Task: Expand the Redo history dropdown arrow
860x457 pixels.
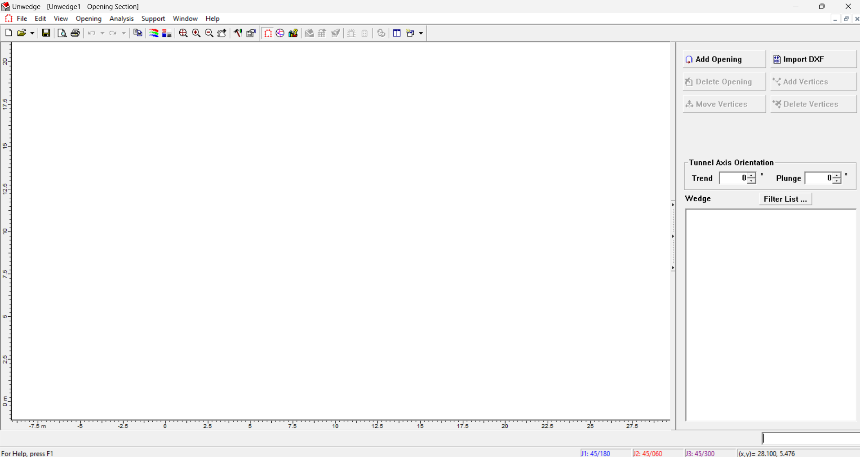Action: (x=124, y=33)
